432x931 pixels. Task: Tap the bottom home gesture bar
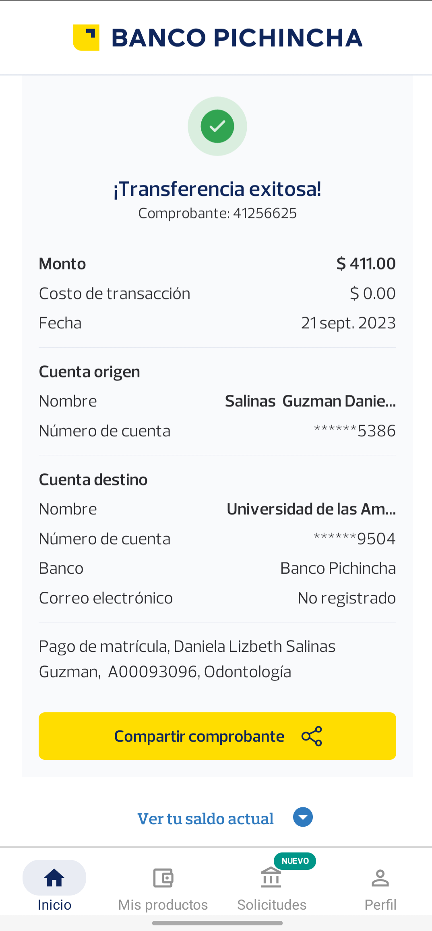pyautogui.click(x=217, y=923)
